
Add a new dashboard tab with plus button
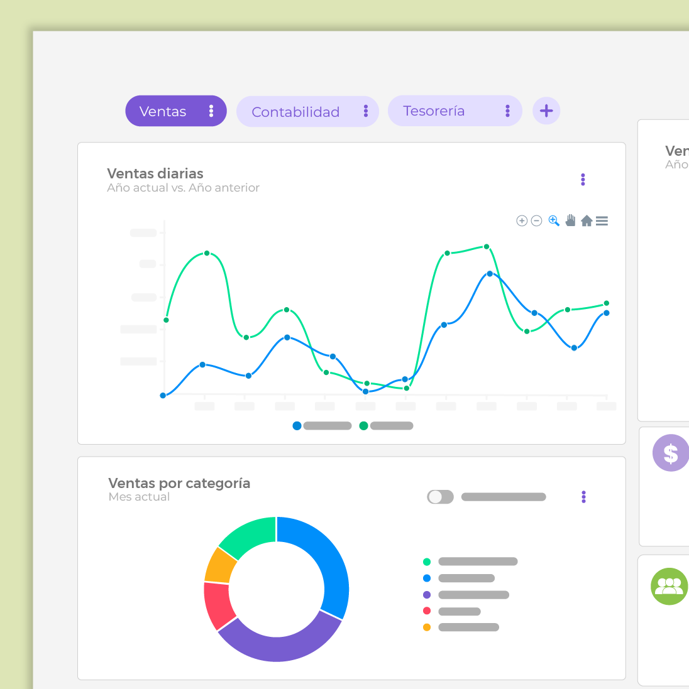tap(546, 111)
